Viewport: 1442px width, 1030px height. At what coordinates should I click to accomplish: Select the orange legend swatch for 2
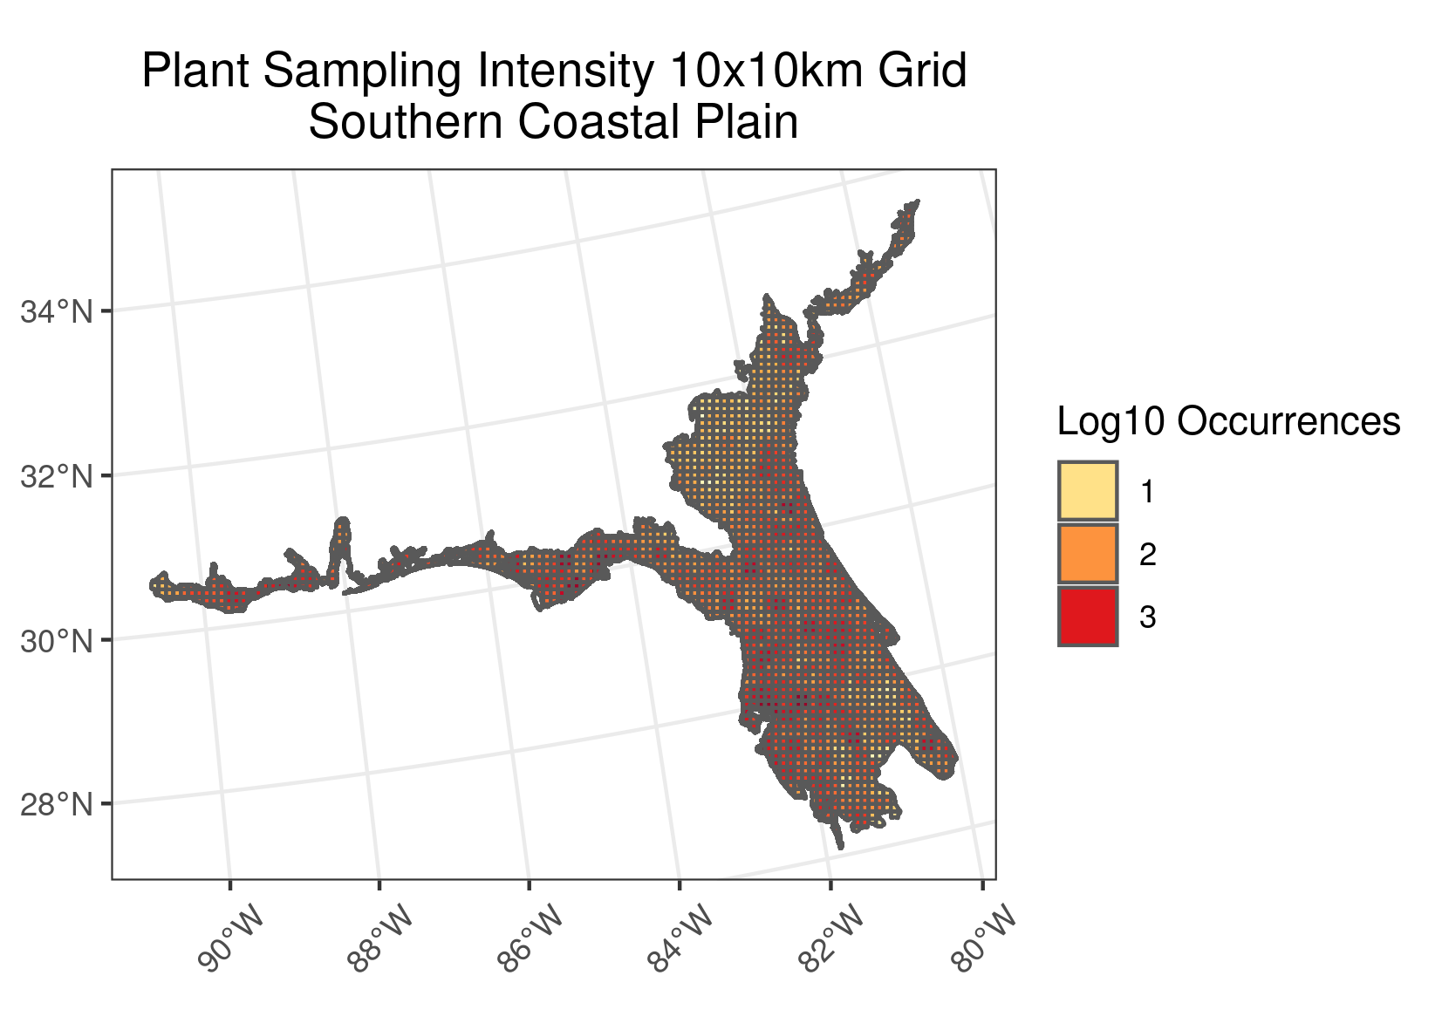pyautogui.click(x=1087, y=554)
